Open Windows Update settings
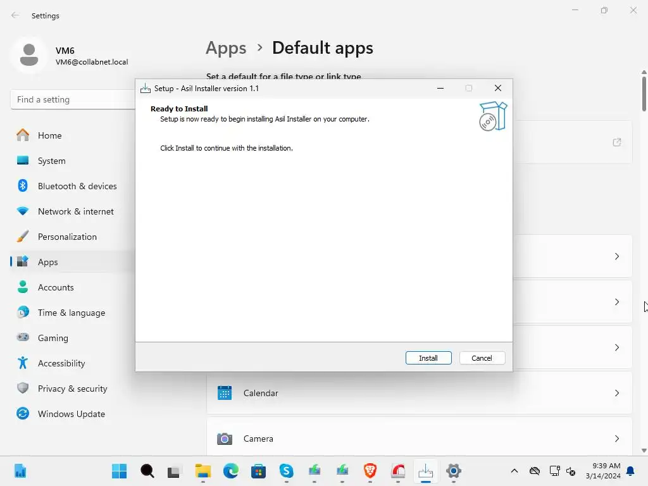 tap(72, 414)
